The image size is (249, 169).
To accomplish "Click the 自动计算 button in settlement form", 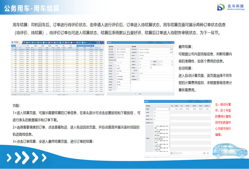I will (135, 70).
